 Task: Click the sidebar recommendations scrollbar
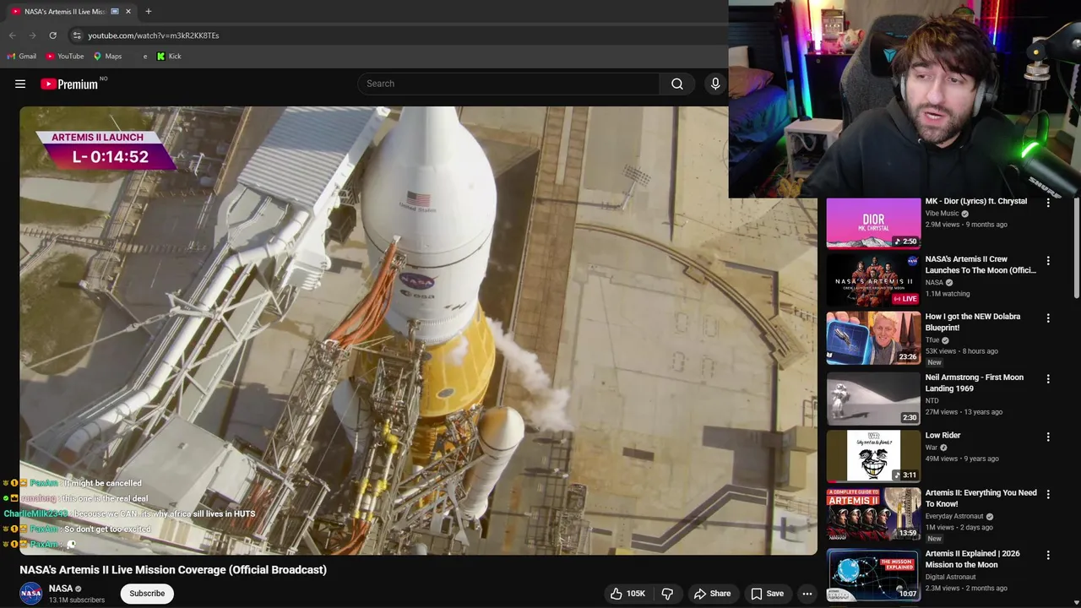tap(1077, 249)
